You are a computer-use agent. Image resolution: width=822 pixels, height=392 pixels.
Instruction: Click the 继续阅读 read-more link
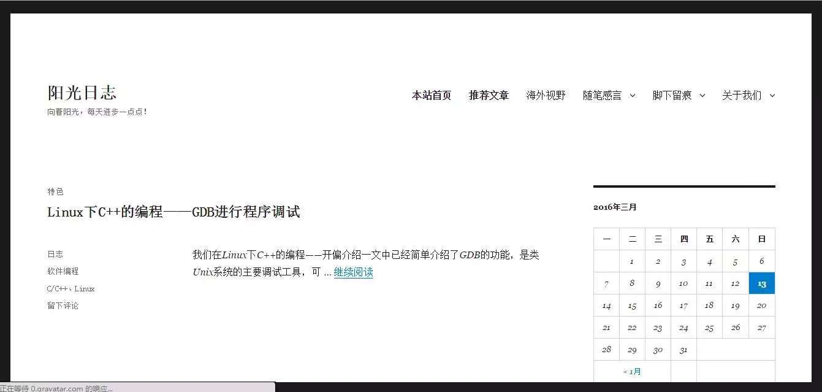coord(353,272)
